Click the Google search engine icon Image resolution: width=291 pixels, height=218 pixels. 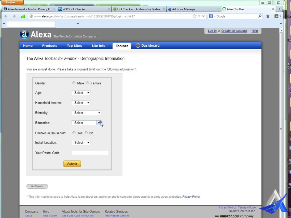pos(211,16)
